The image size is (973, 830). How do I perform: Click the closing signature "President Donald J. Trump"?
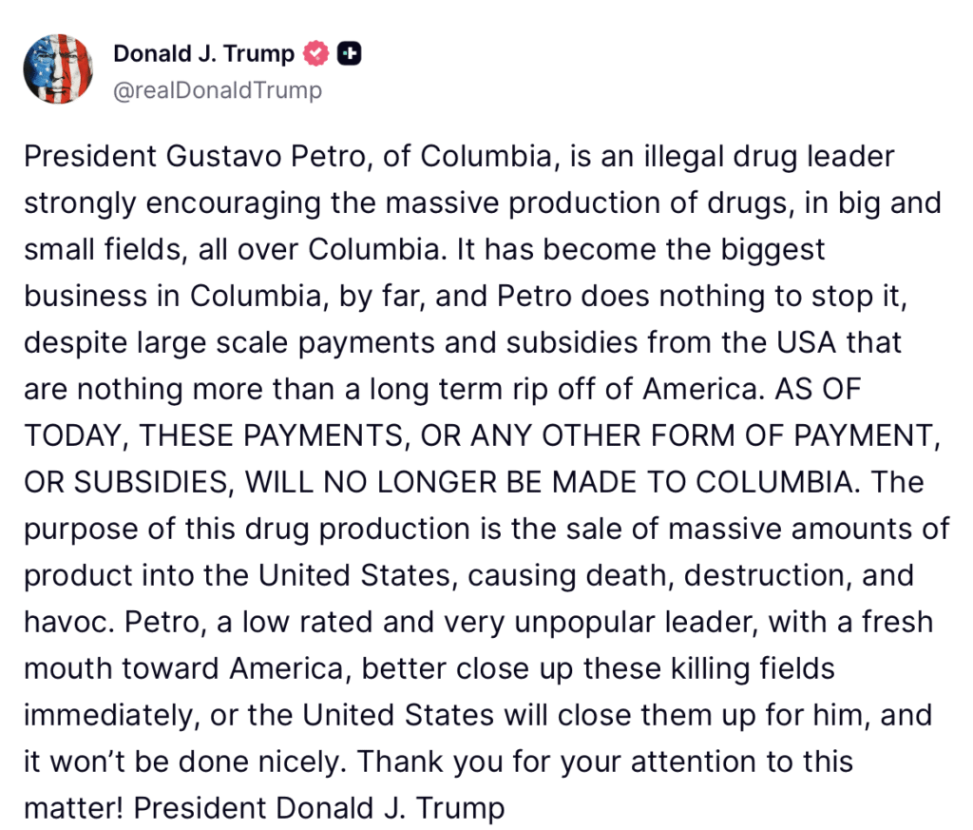(319, 808)
